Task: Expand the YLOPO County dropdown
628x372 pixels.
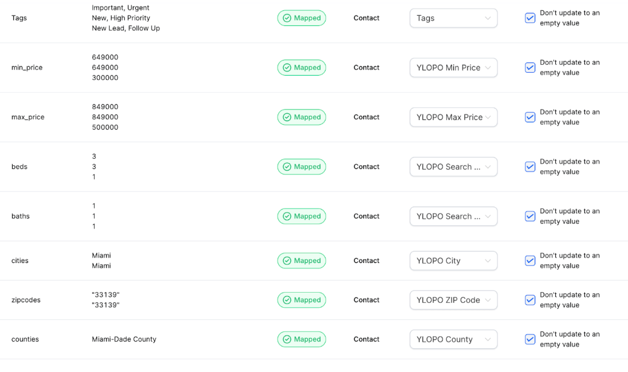Action: click(453, 339)
